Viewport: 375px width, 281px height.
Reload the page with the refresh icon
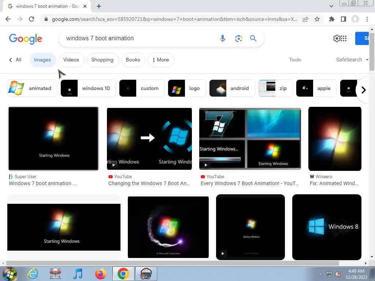[31, 19]
